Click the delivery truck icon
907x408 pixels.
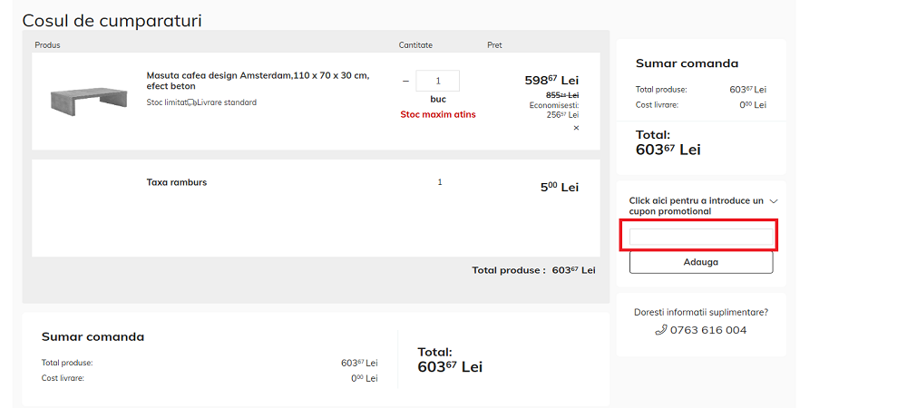tap(192, 102)
